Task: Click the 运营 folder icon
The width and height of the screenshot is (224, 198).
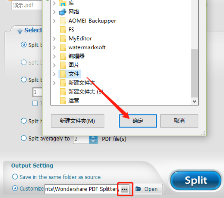Action: pos(63,101)
